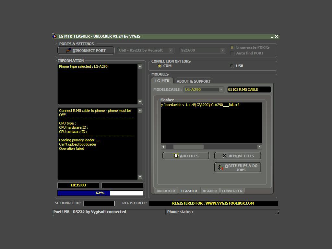Click the X icon on Remove Files button

pyautogui.click(x=225, y=156)
